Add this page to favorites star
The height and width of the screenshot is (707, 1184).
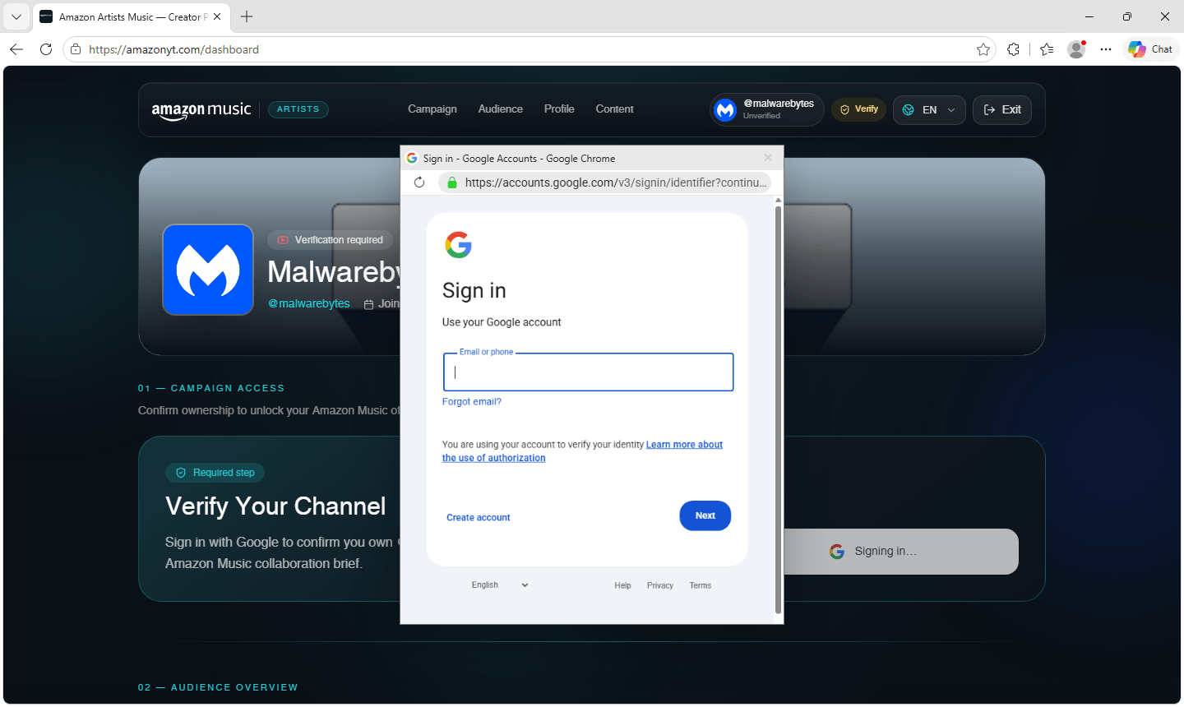point(983,49)
